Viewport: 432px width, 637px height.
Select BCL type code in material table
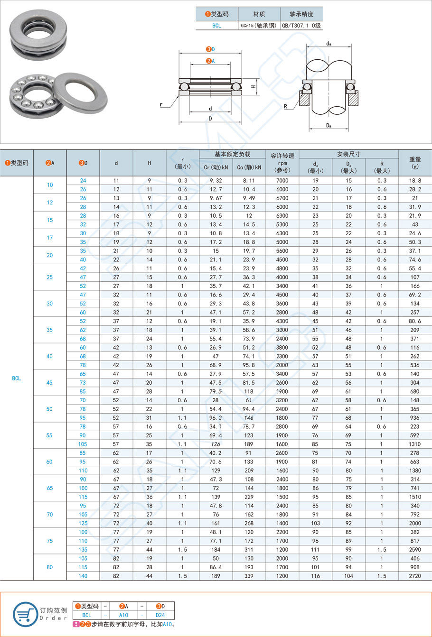point(216,26)
